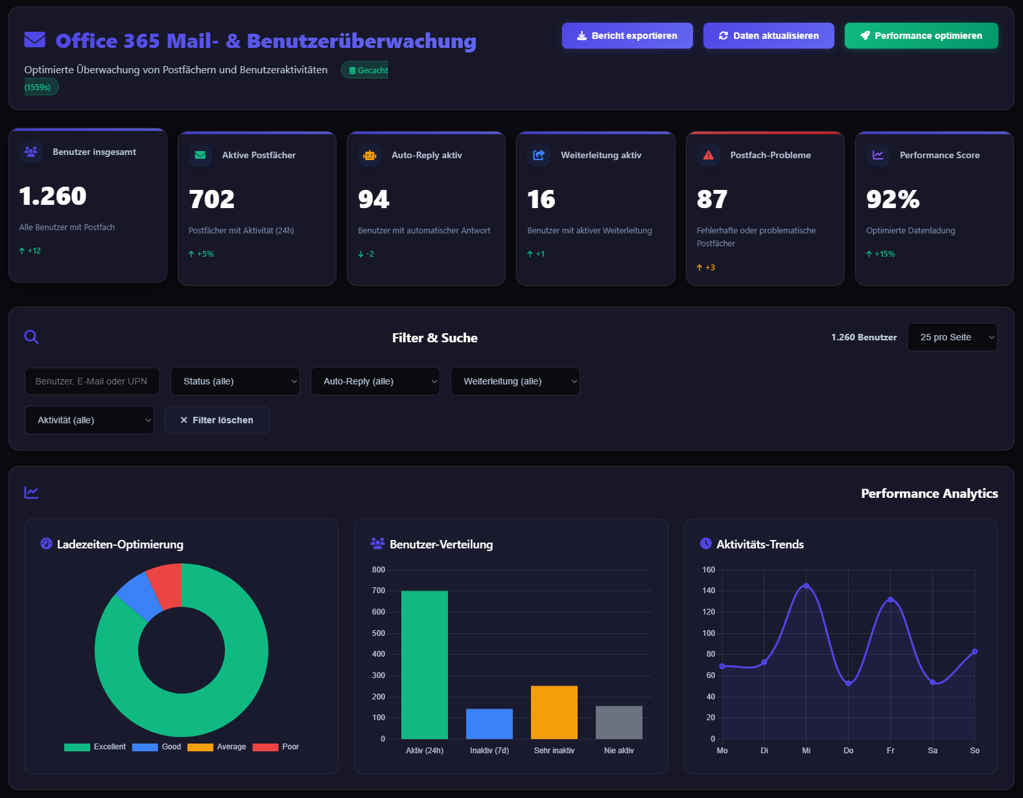Image resolution: width=1023 pixels, height=798 pixels.
Task: Click the (1559s) cache age badge
Action: point(41,87)
